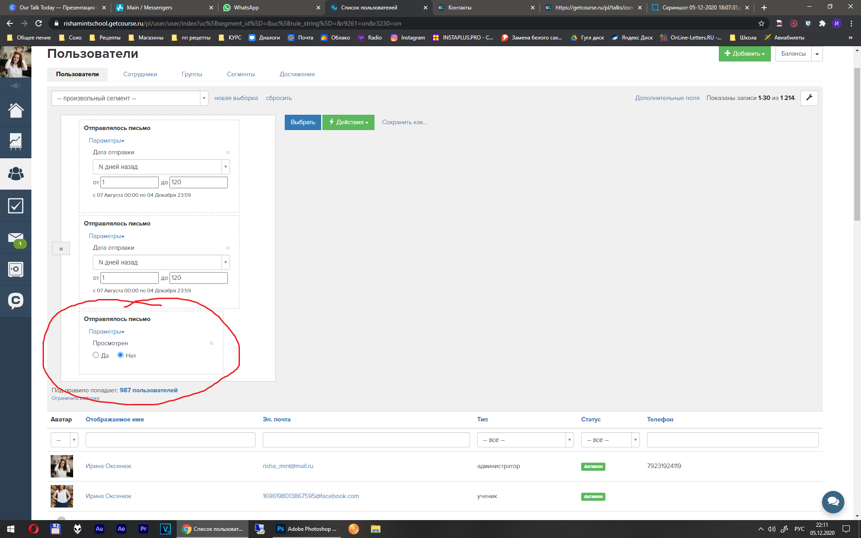Image resolution: width=861 pixels, height=538 pixels.
Task: Click the 'Сохранить как...' link
Action: click(x=404, y=122)
